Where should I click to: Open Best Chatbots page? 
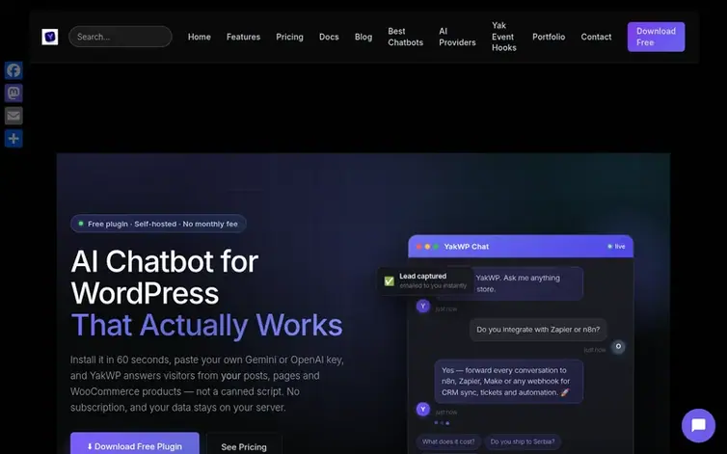(x=406, y=37)
